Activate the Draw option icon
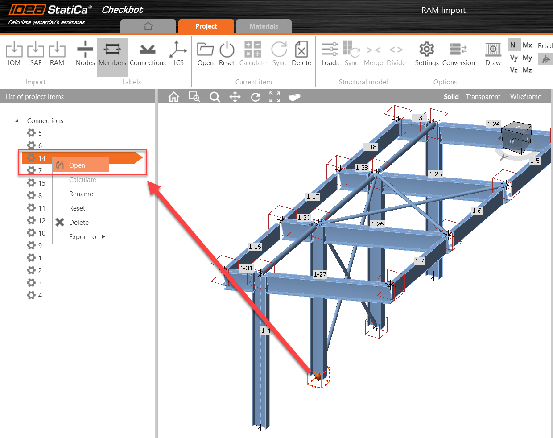Screen dimensions: 553x438 tap(493, 53)
